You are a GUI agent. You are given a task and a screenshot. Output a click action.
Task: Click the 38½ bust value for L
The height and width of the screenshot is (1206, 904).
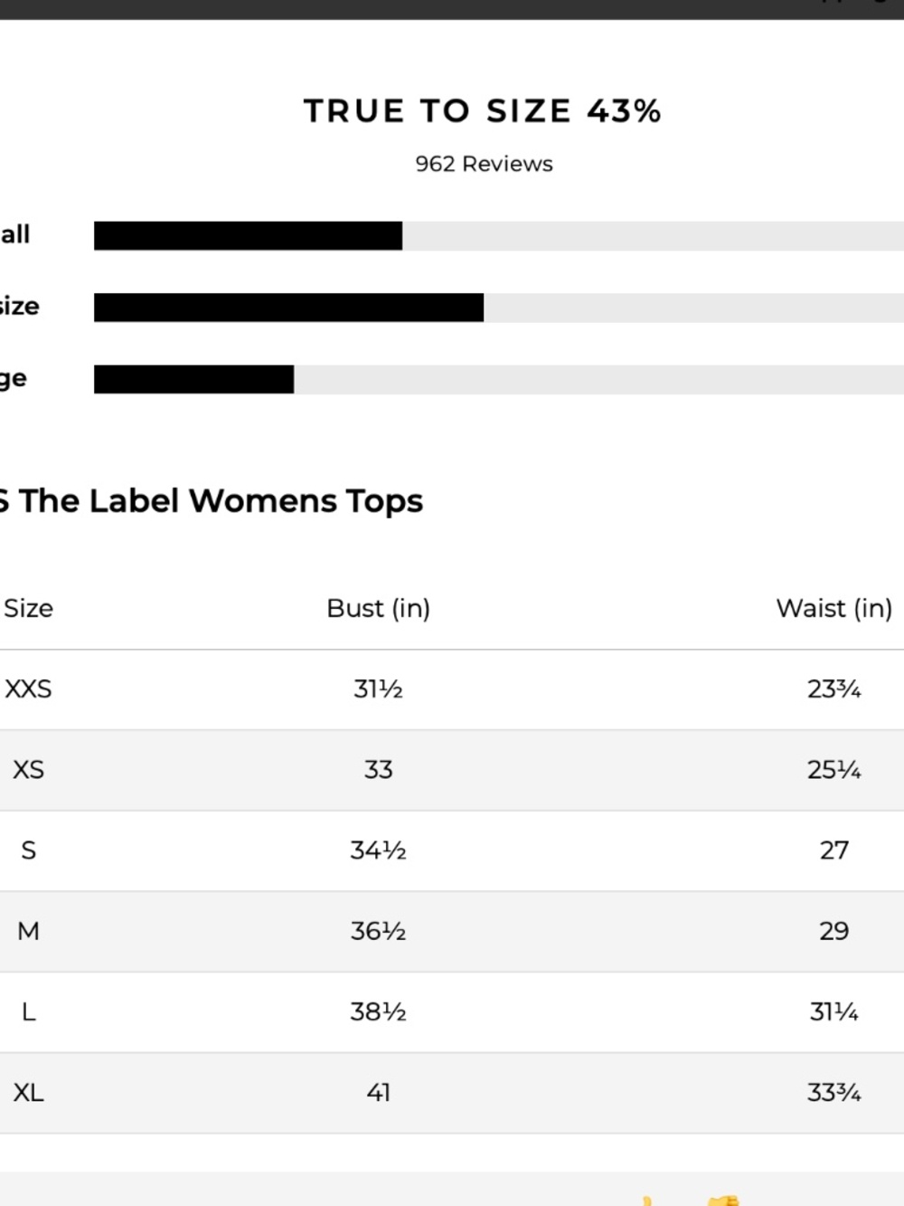point(378,1011)
